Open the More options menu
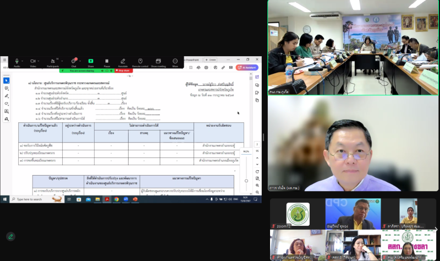Viewport: 440px width, 261px height. pos(175,62)
